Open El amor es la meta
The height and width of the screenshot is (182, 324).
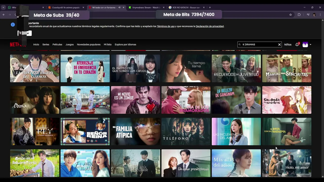(x=85, y=163)
